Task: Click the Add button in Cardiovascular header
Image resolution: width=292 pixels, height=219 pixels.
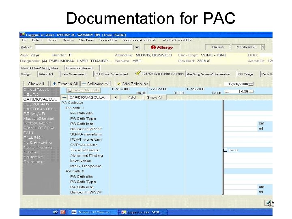Action: pos(132,97)
